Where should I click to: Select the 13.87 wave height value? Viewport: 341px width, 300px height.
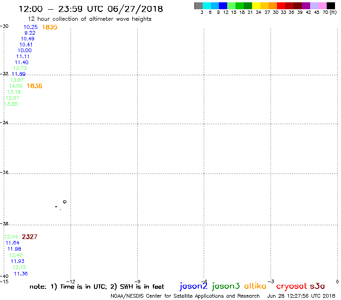point(17,80)
